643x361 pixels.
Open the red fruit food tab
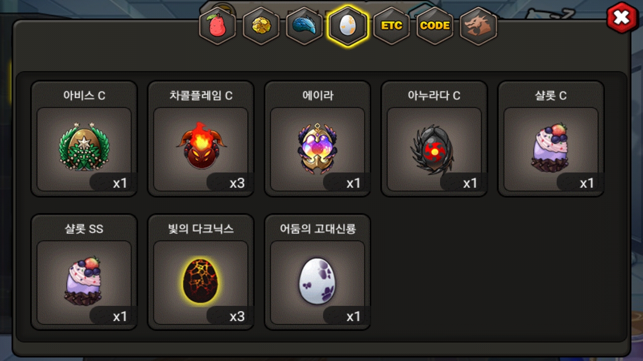218,26
